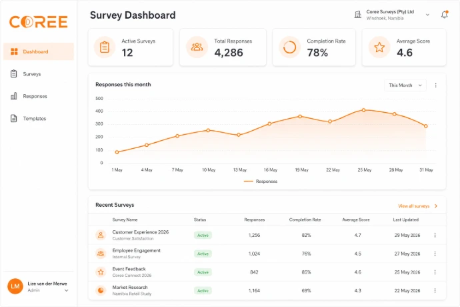Open the Customer Experience 2026 survey
The image size is (460, 307).
coord(141,232)
